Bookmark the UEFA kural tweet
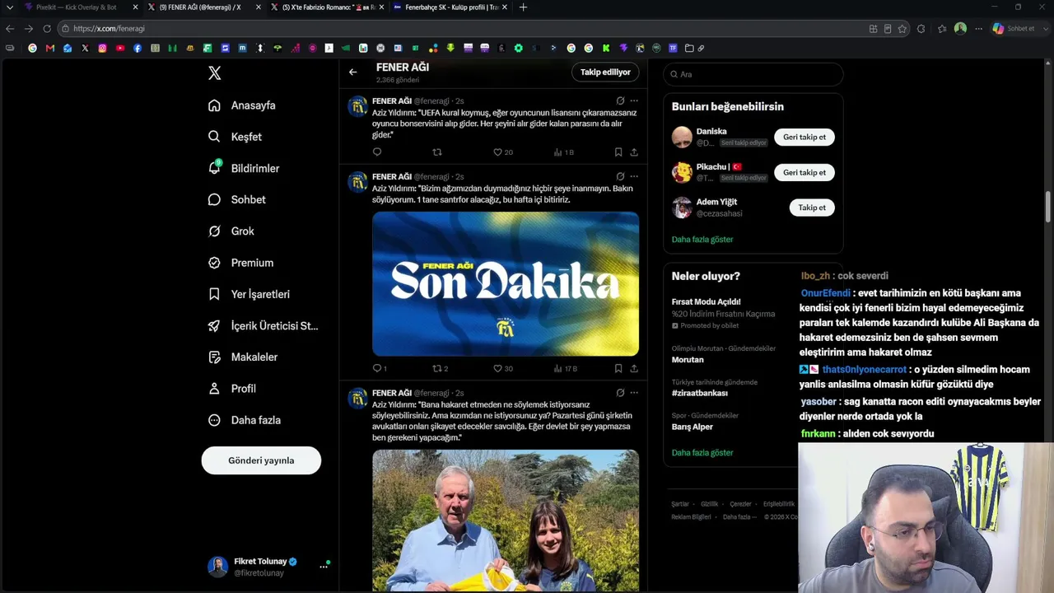This screenshot has width=1054, height=593. coord(618,152)
